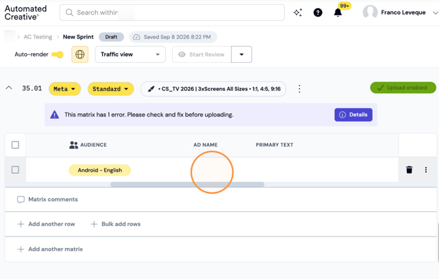Click the PRIMARY TEXT column header
Viewport: 439px width, 279px height.
(x=275, y=145)
